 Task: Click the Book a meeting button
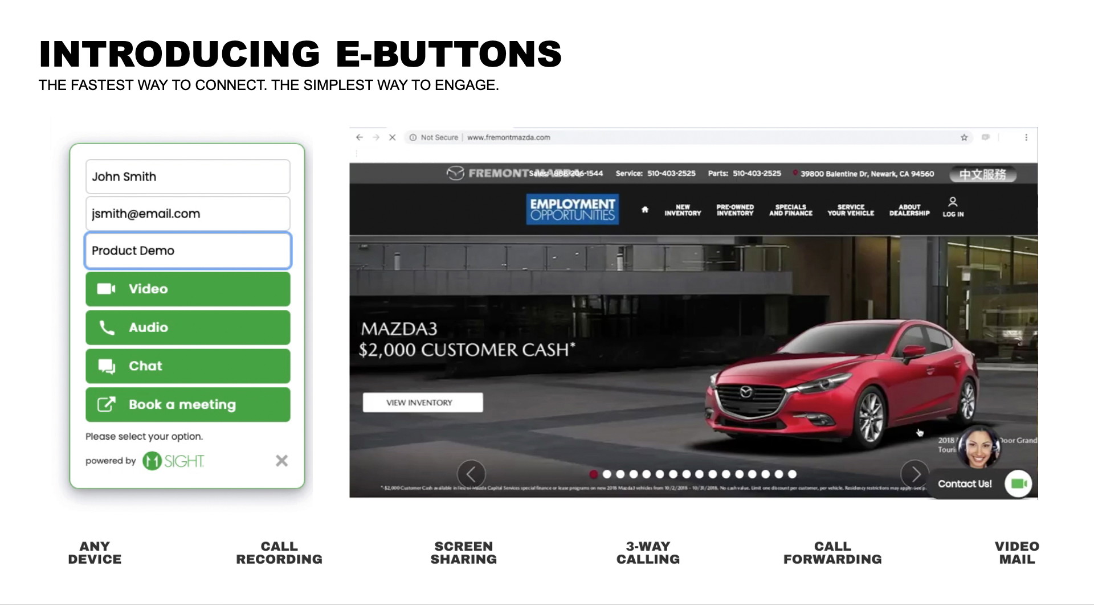pyautogui.click(x=187, y=405)
